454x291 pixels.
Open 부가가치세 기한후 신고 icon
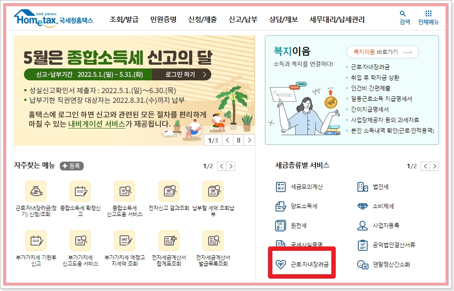tap(36, 241)
